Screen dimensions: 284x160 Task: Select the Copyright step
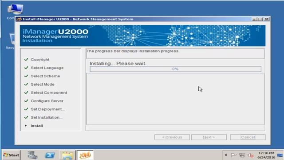pos(40,60)
